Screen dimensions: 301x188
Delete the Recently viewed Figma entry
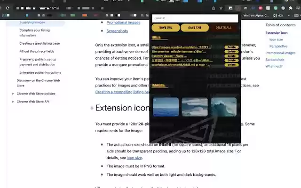[x=231, y=56]
